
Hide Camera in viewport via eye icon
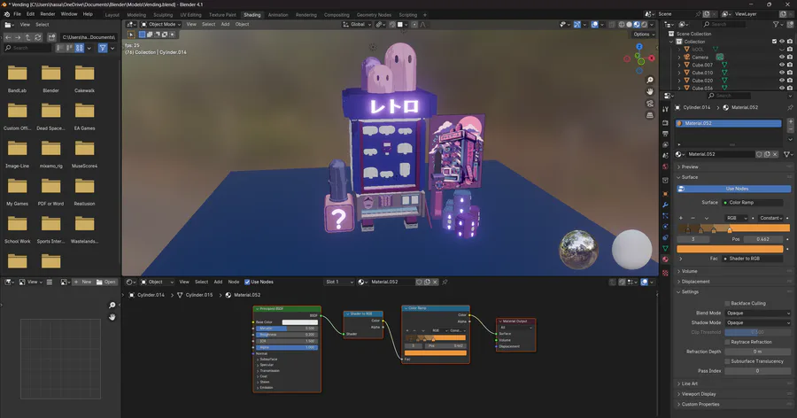pos(782,57)
